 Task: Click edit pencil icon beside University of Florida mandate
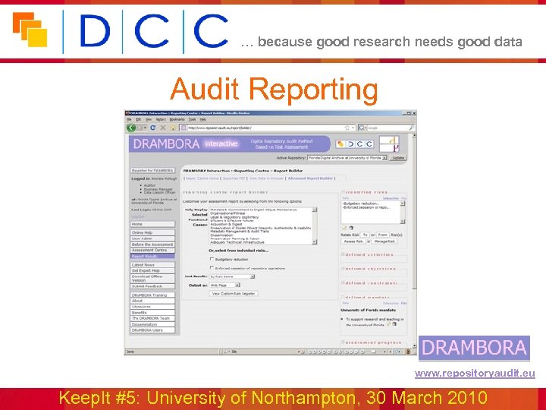click(x=388, y=324)
